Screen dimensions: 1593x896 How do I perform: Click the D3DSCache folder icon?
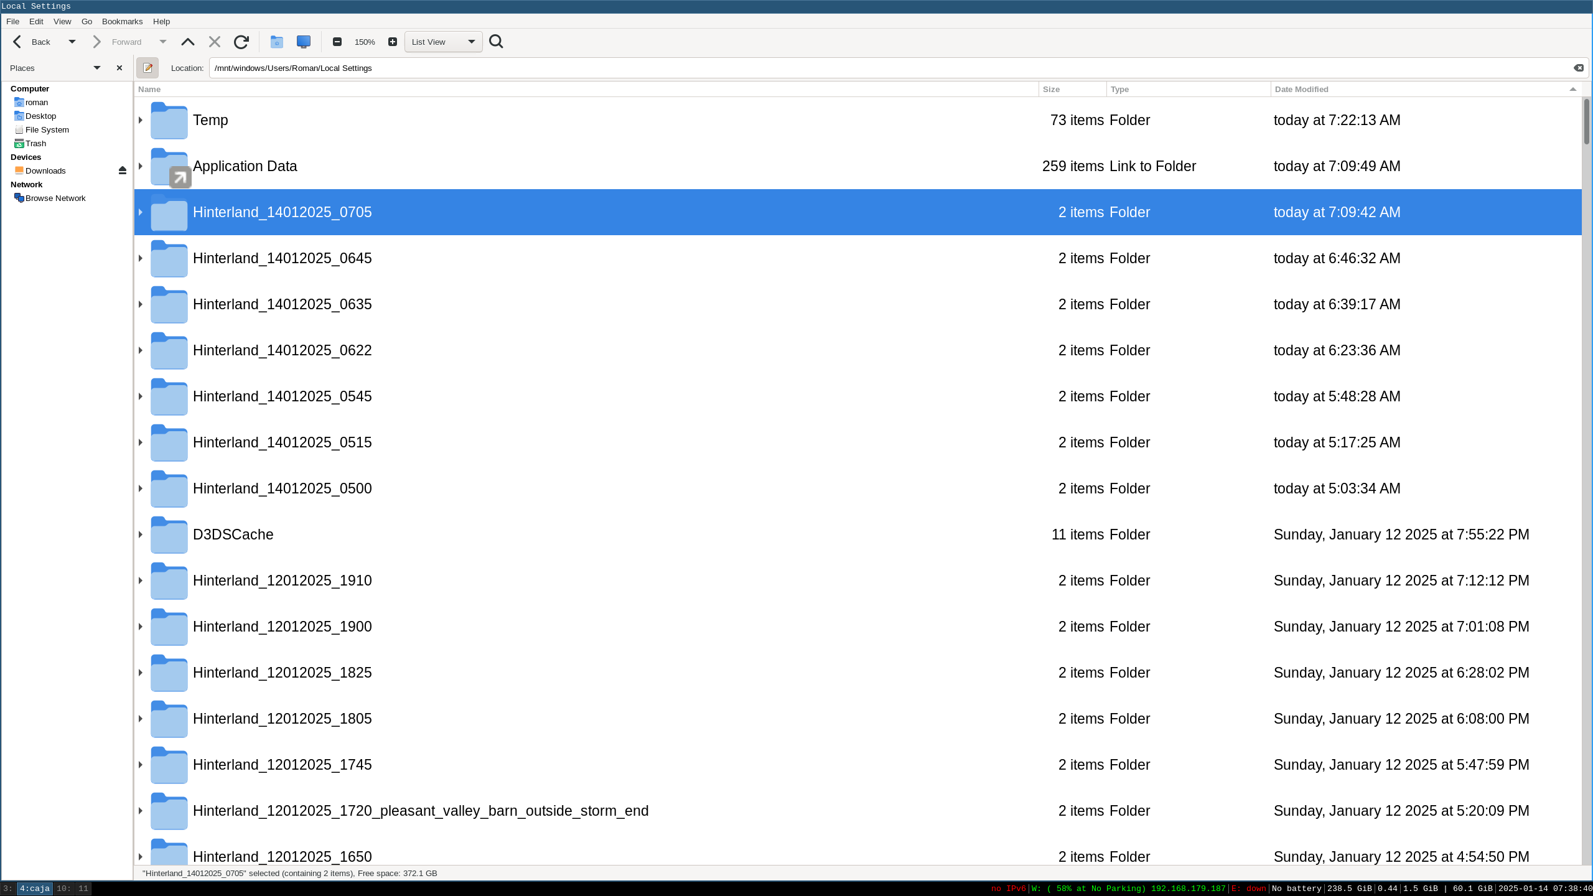tap(169, 534)
